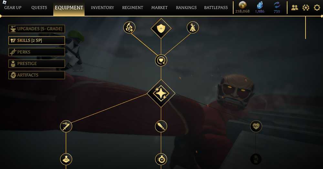Switch to the Inventory tab
This screenshot has width=323, height=169.
coord(102,8)
